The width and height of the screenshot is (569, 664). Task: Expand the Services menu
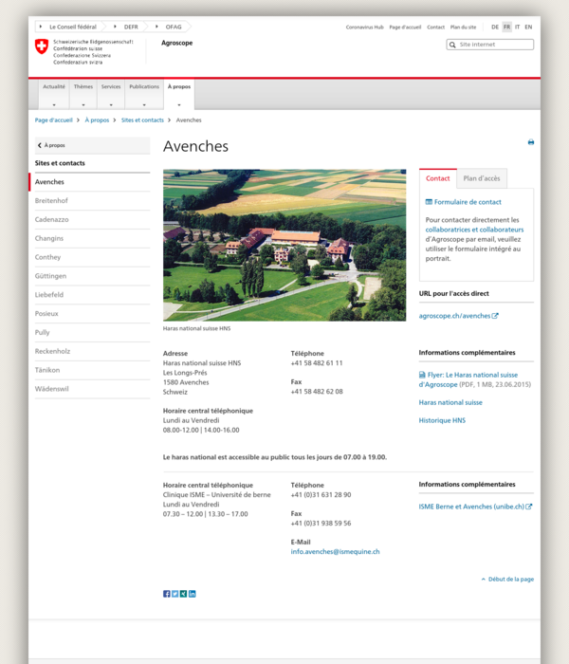[x=111, y=95]
